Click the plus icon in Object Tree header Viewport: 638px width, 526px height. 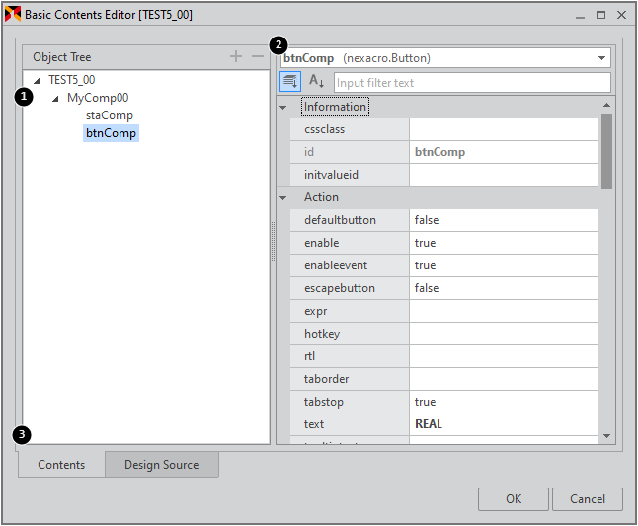click(236, 57)
